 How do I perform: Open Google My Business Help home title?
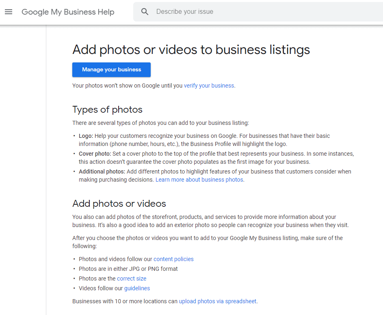coord(68,12)
